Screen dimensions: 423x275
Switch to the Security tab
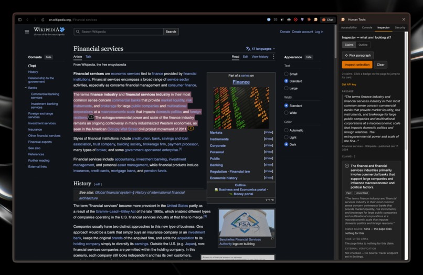[400, 27]
